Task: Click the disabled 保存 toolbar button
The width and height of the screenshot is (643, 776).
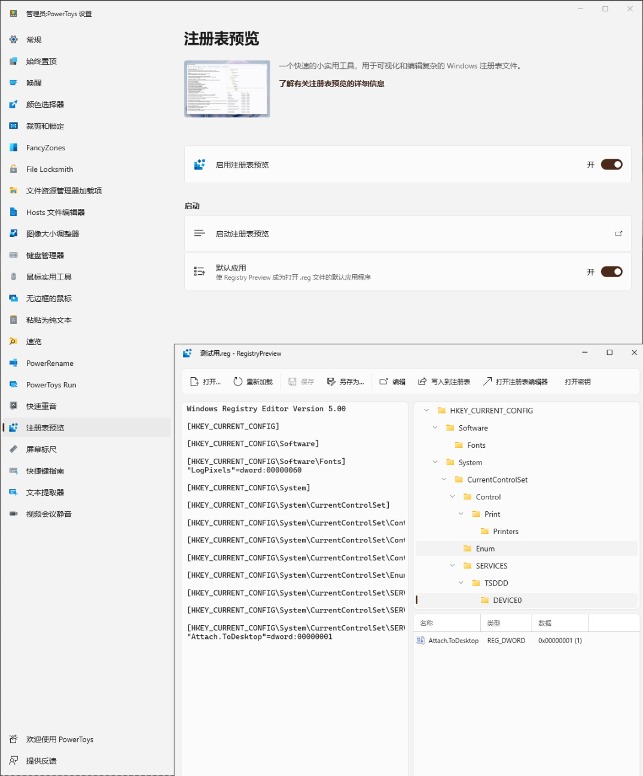Action: pyautogui.click(x=301, y=381)
